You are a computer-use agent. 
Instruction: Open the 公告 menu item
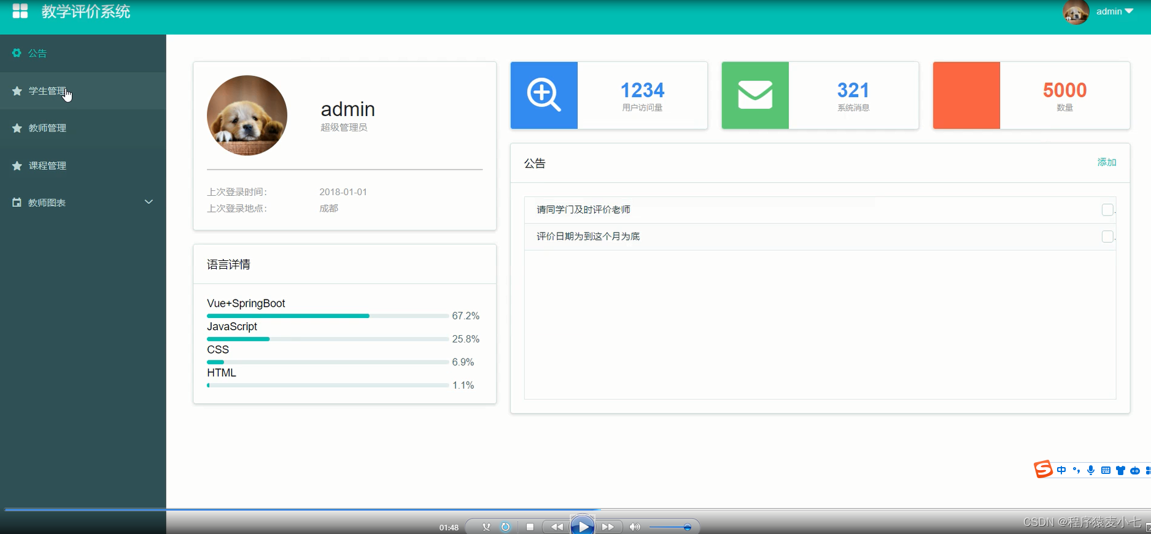click(x=83, y=53)
